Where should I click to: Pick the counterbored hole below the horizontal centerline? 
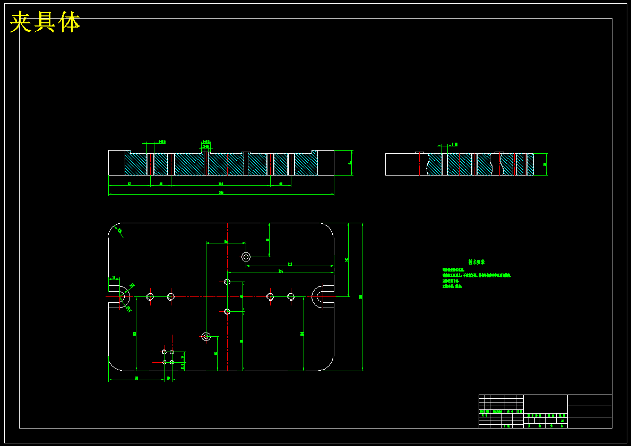206,336
